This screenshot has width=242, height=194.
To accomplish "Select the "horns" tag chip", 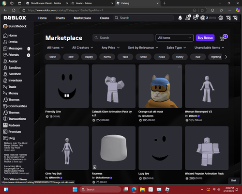I will click(x=107, y=57).
